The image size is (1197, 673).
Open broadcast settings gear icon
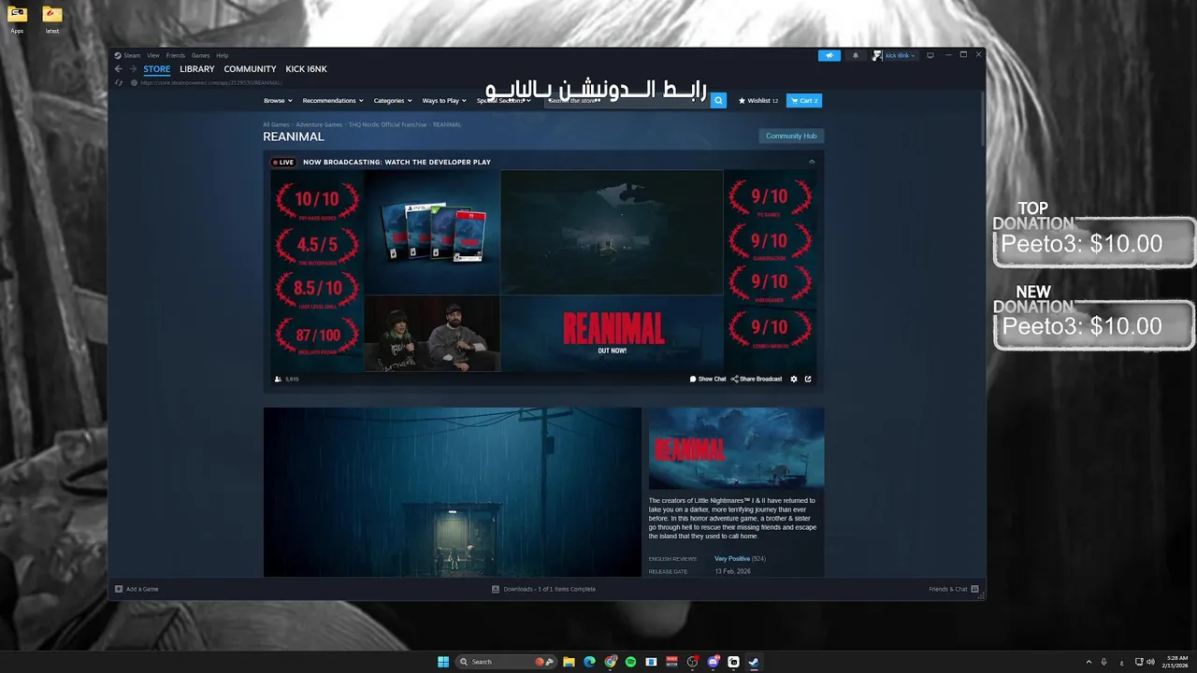[794, 379]
